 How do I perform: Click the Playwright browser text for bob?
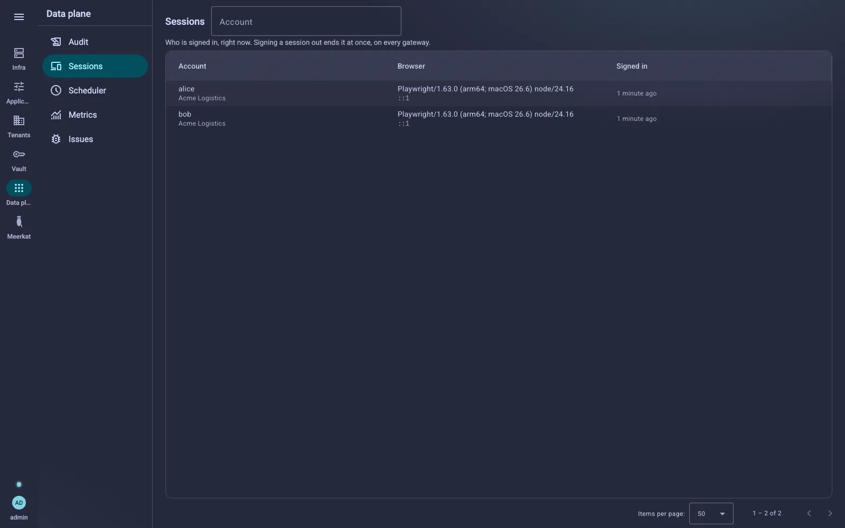[485, 114]
